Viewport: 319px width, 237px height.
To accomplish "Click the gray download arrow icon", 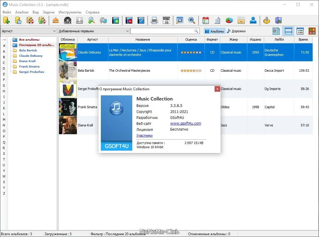I will coord(80,20).
